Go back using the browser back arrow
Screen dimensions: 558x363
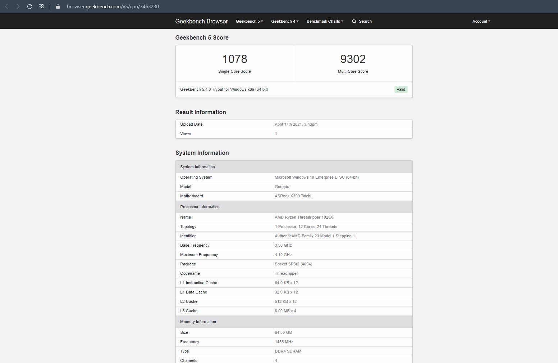coord(6,6)
